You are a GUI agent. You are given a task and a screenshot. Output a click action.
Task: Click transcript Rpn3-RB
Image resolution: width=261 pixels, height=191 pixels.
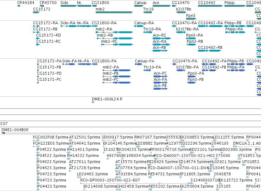click(x=195, y=41)
